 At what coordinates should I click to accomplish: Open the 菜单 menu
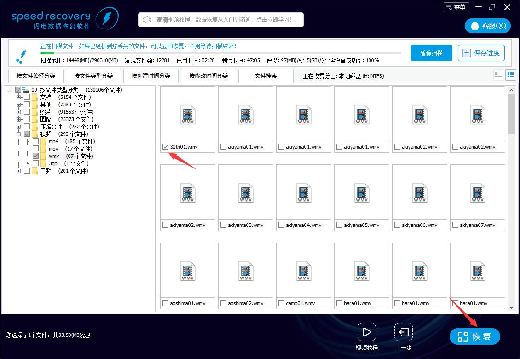pyautogui.click(x=456, y=7)
